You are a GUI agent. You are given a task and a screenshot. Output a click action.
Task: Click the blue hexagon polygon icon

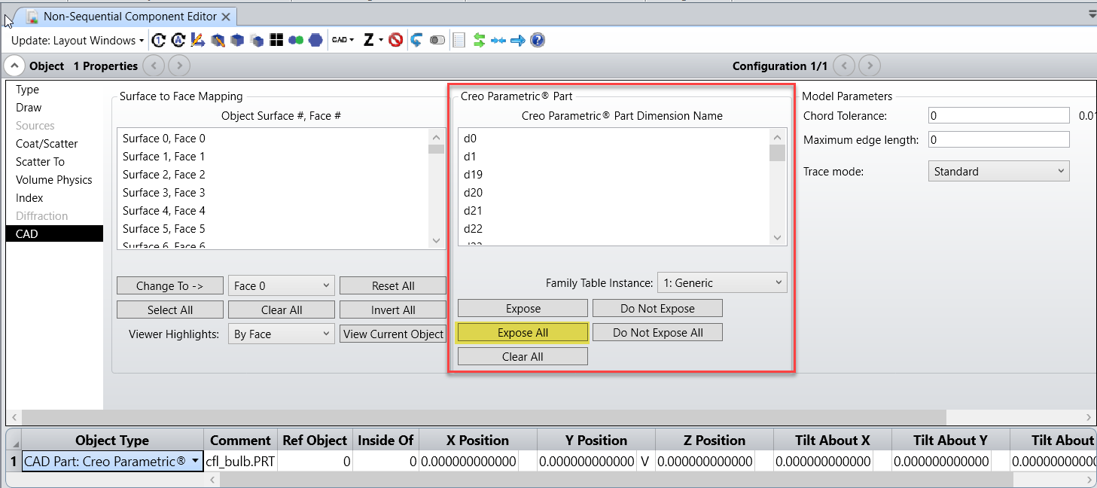315,41
